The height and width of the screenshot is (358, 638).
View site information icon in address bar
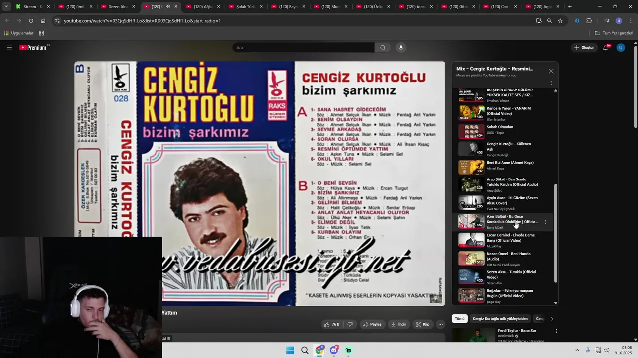[x=57, y=21]
